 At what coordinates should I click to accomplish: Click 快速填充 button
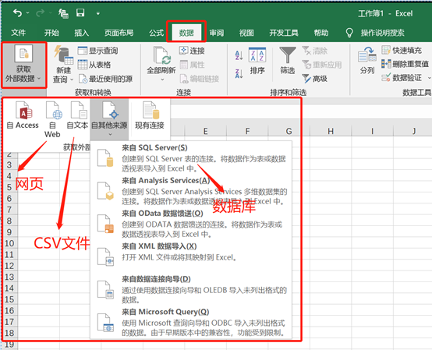click(x=402, y=51)
